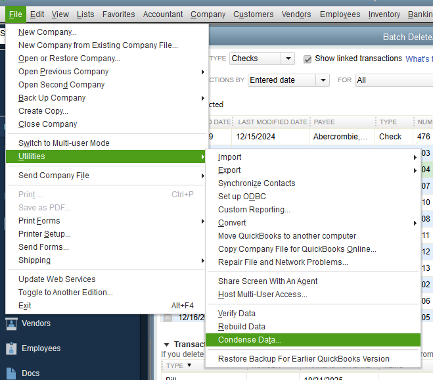Expand the Back Up Company submenu
433x380 pixels.
(x=203, y=98)
